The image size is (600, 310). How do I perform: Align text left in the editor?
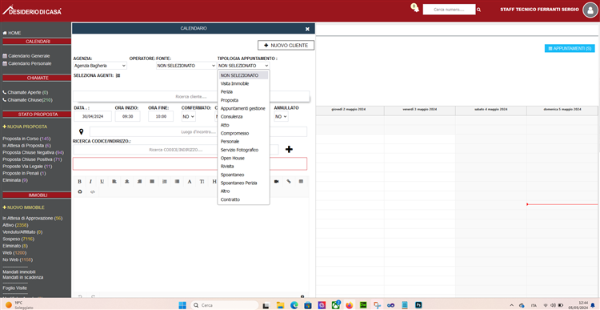tap(114, 181)
